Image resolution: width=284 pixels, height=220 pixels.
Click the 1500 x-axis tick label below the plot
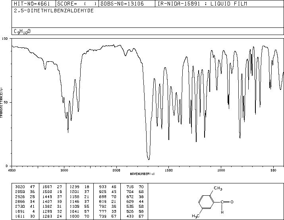[169, 170]
